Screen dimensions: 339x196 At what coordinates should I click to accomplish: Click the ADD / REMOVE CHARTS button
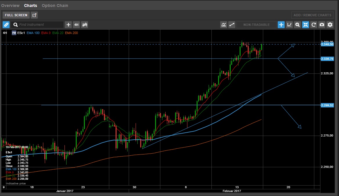coord(312,15)
